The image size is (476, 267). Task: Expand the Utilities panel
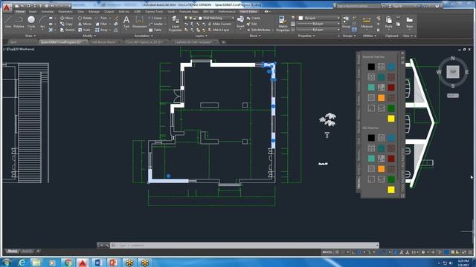coord(370,36)
